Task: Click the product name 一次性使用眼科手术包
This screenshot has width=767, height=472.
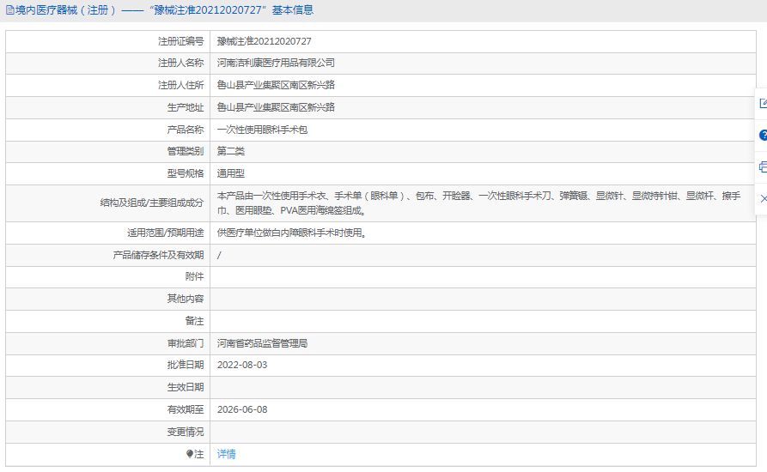Action: pos(262,130)
